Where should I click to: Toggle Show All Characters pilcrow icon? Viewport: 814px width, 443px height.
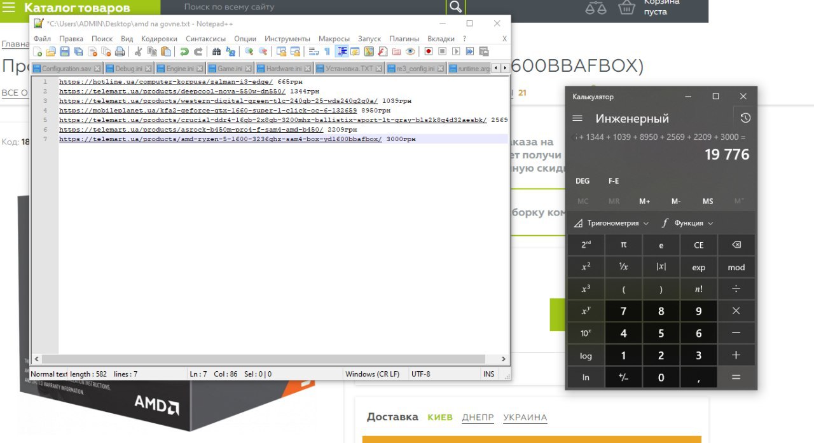[x=327, y=51]
